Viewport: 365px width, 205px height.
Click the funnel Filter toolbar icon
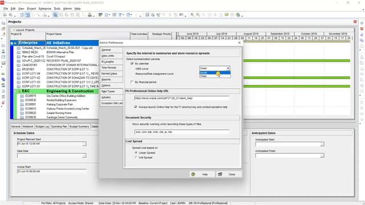(x=120, y=15)
